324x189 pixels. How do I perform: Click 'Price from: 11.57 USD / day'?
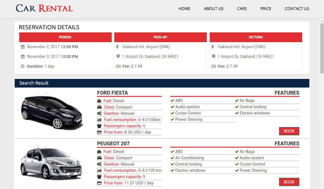(x=128, y=183)
